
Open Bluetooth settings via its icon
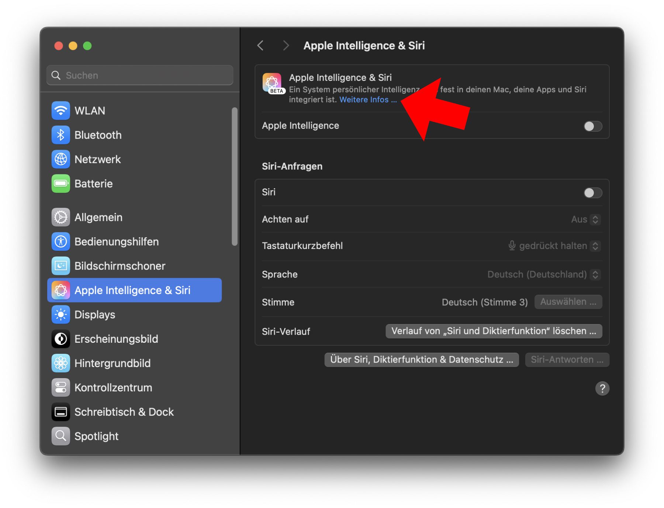60,135
